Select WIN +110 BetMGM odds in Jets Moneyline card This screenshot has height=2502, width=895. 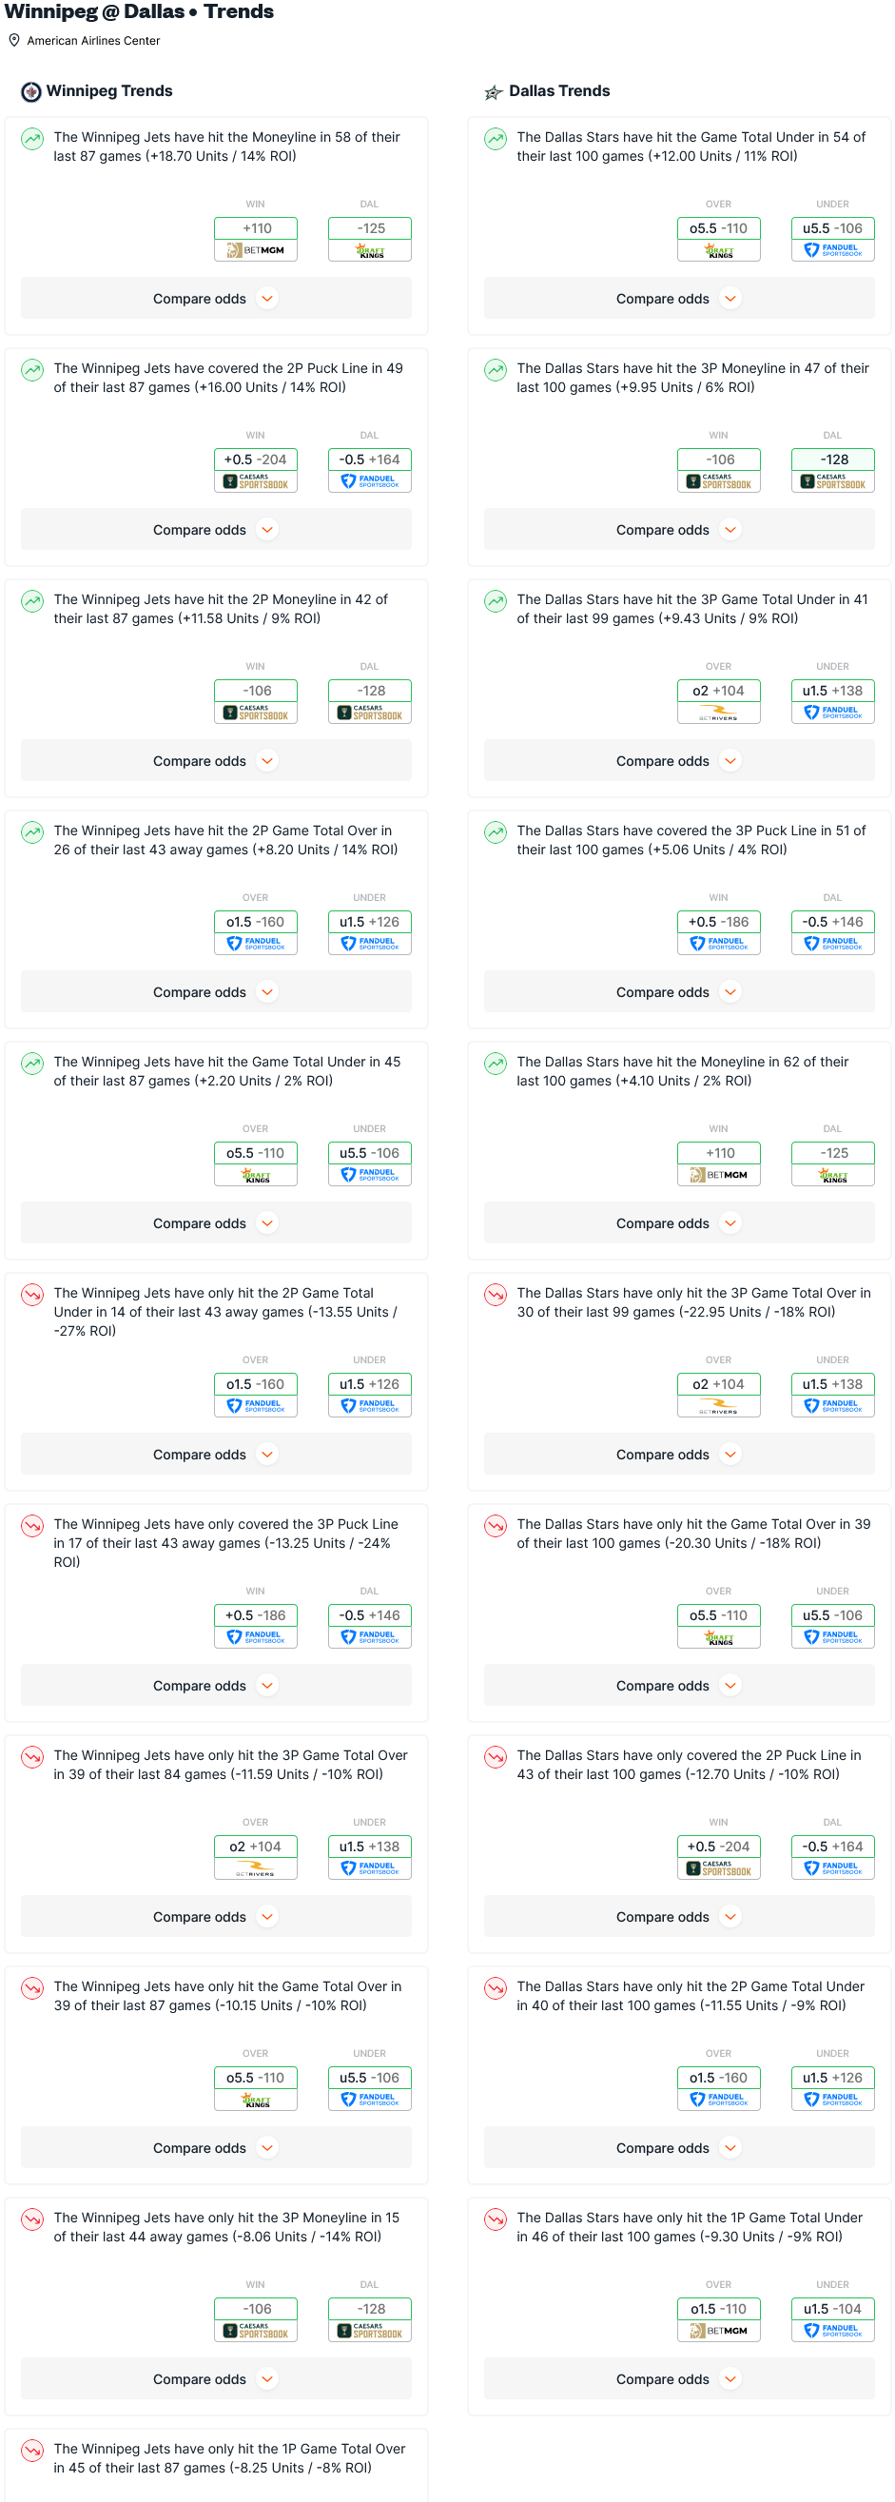point(255,239)
